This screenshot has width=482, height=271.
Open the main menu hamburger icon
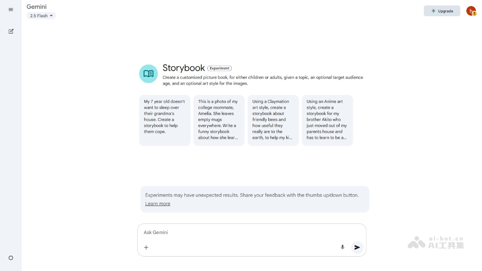point(11,10)
